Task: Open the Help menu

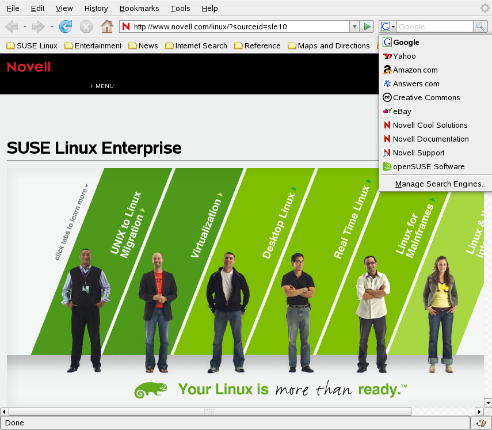Action: [x=209, y=9]
